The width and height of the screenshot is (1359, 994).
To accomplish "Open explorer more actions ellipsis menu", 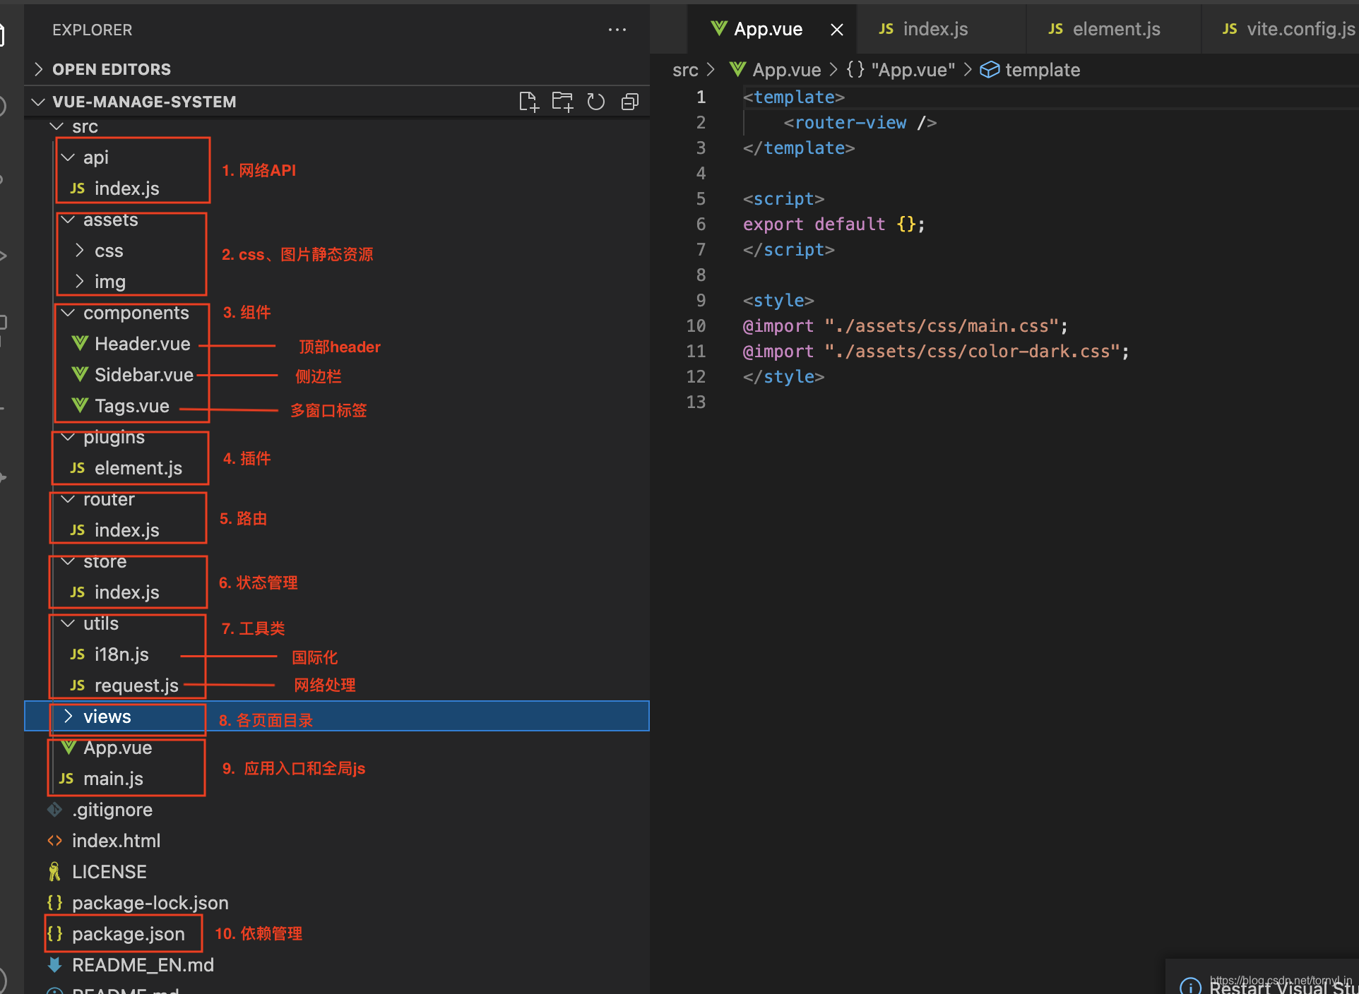I will coord(617,30).
